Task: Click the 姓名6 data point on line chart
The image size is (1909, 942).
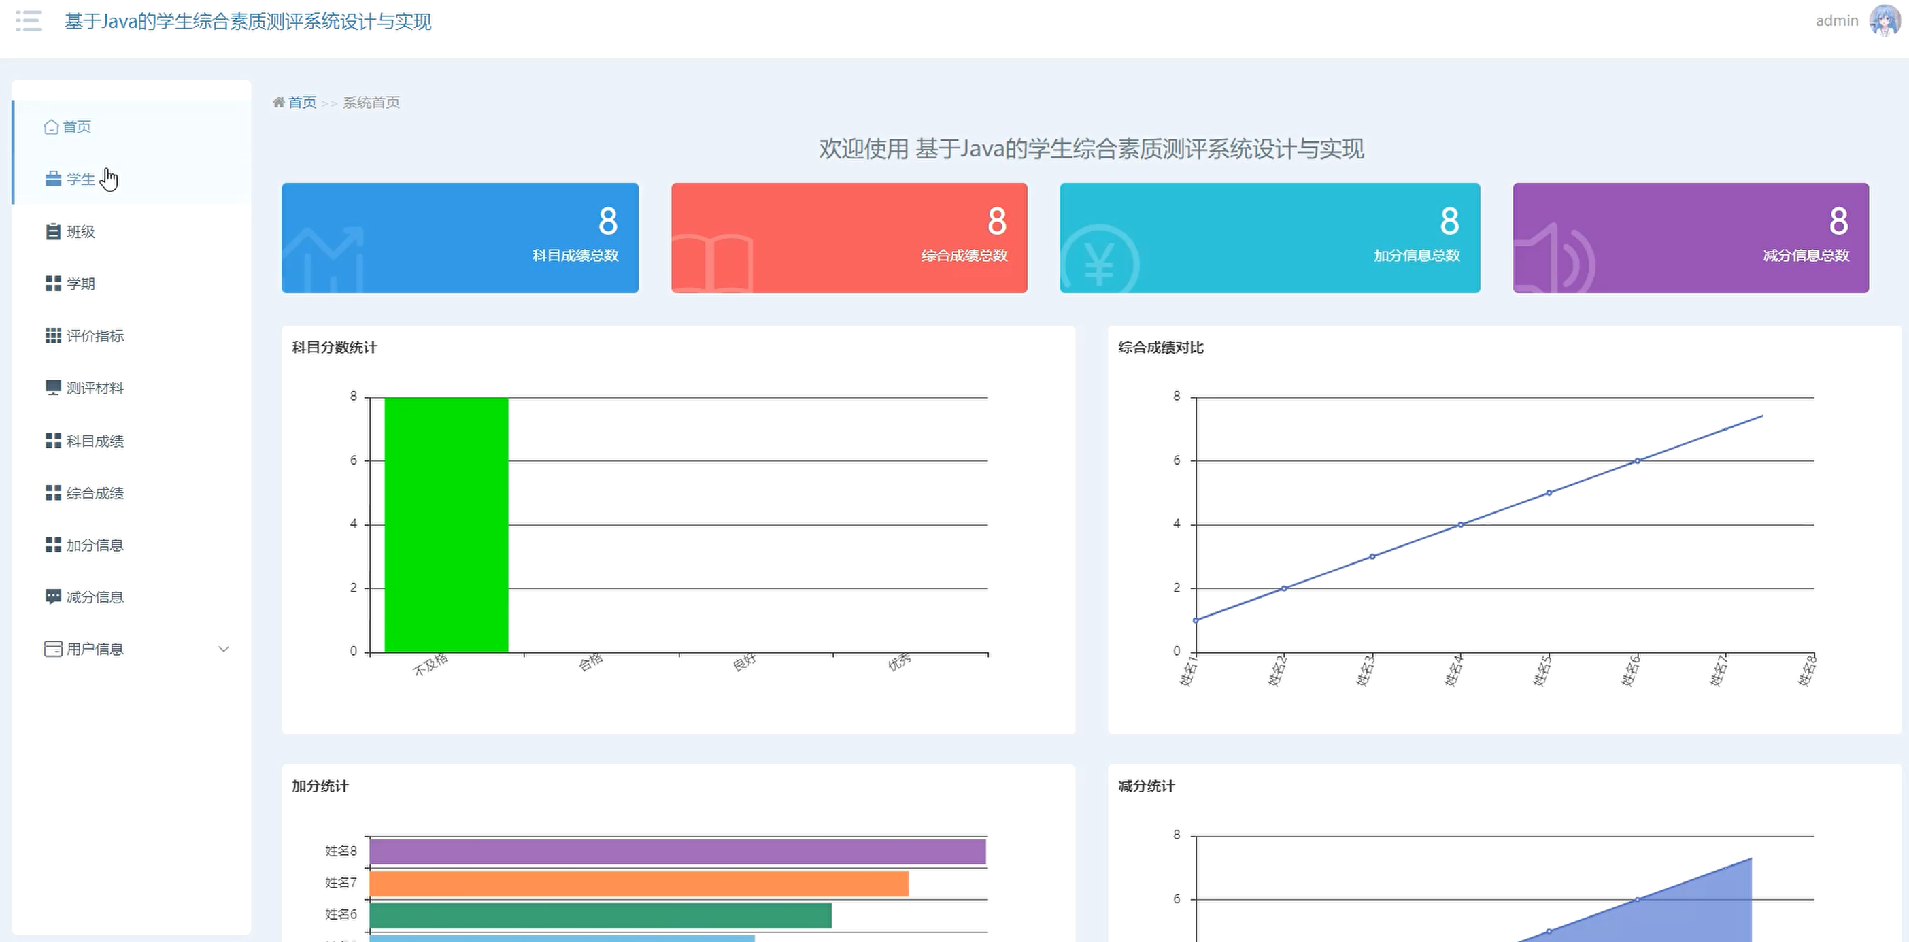Action: [x=1637, y=461]
